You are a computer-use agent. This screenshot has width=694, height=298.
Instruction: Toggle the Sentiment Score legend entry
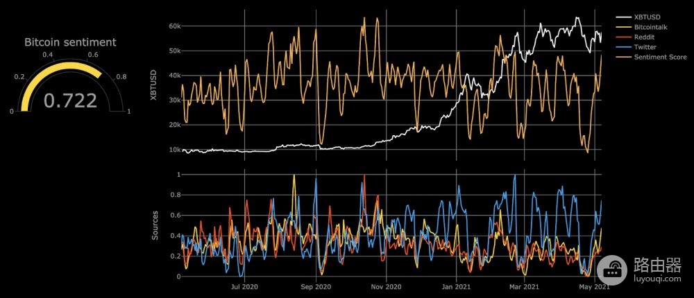click(651, 57)
